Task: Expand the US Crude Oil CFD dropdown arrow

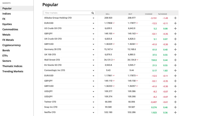Action: click(x=93, y=29)
